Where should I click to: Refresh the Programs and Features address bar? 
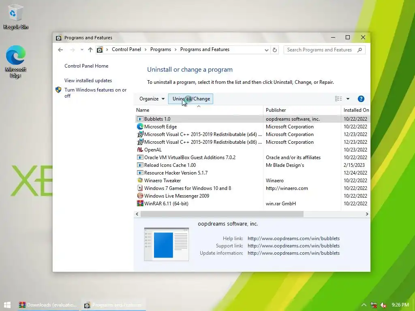(275, 50)
